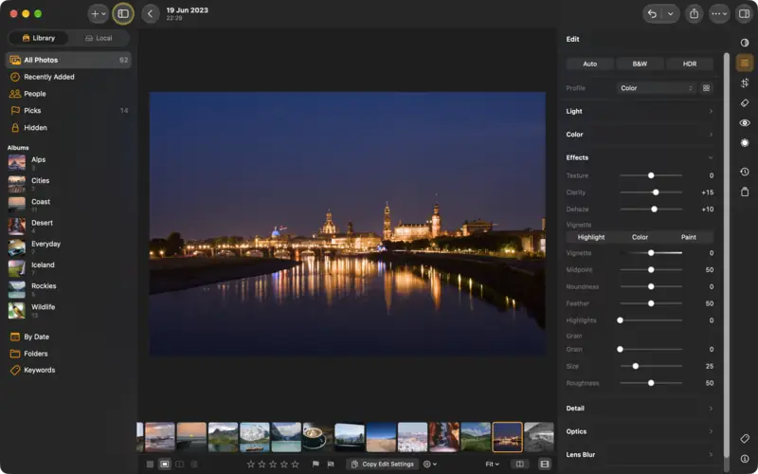Collapse the Effects section
Viewport: 758px width, 474px height.
640,157
